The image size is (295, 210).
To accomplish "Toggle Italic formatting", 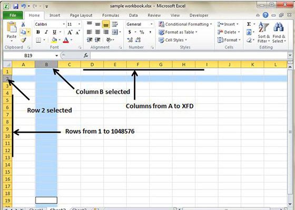I will (x=46, y=32).
